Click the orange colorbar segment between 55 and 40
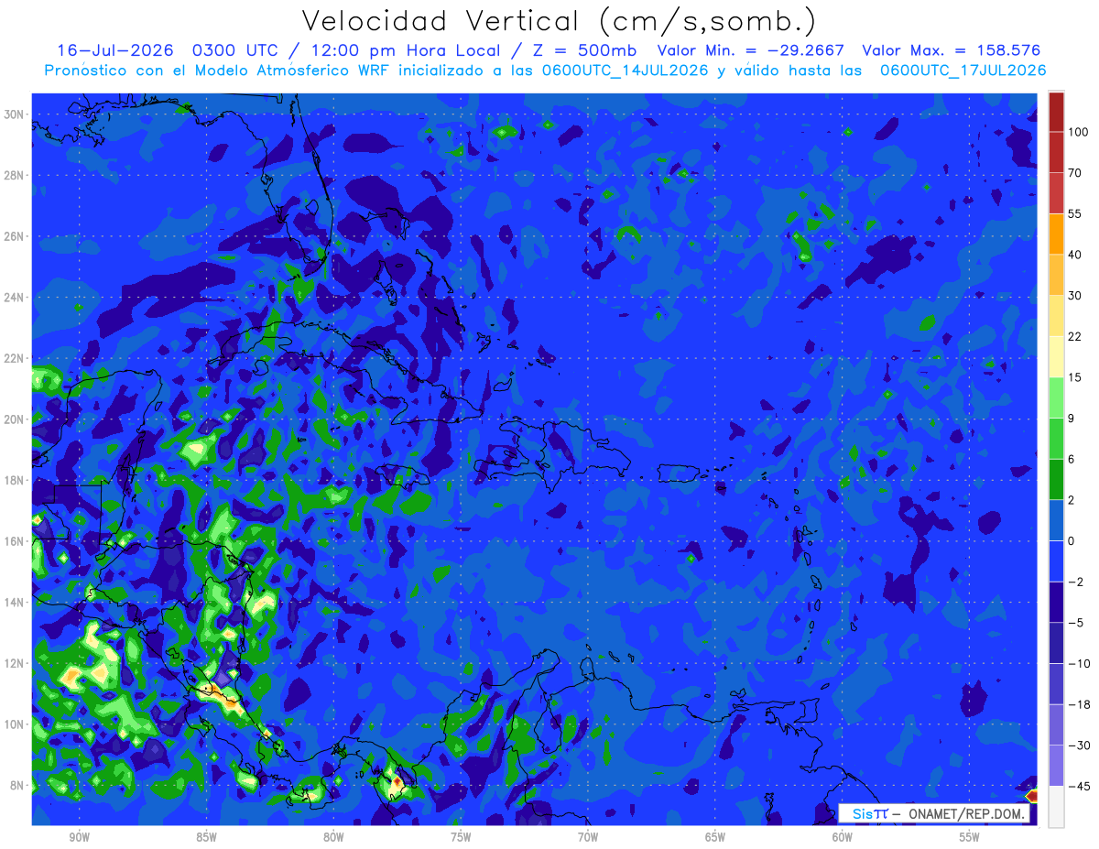The image size is (1099, 849). pos(1057,234)
